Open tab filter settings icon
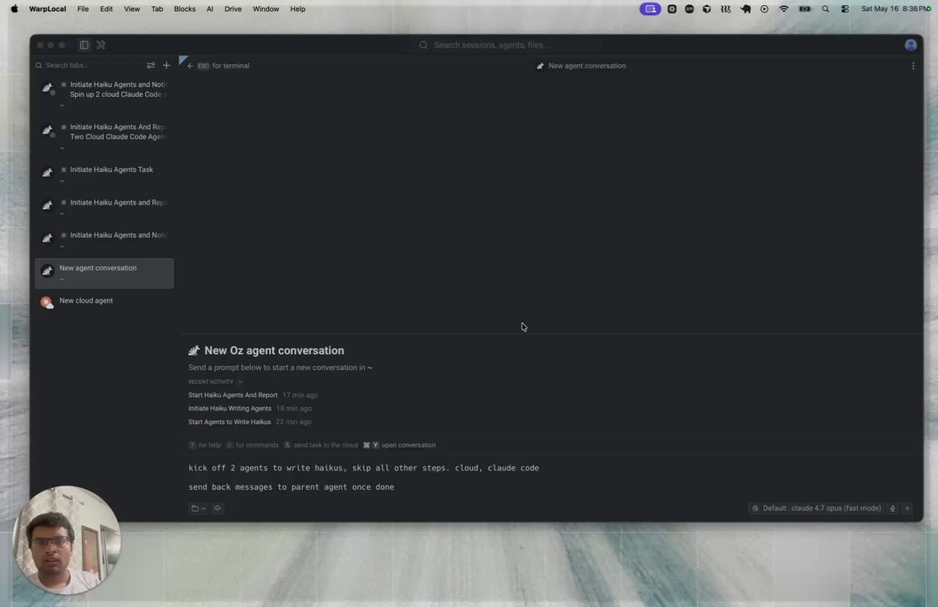 (x=151, y=65)
